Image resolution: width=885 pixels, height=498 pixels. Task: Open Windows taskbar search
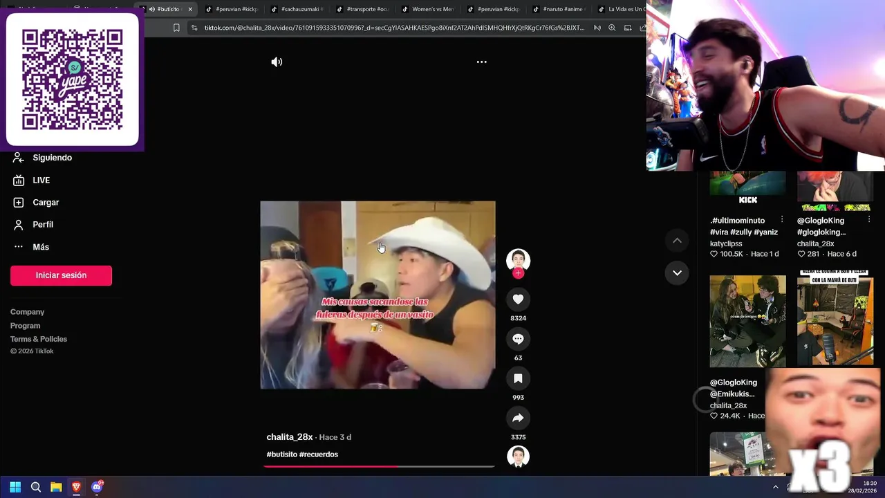click(x=36, y=487)
